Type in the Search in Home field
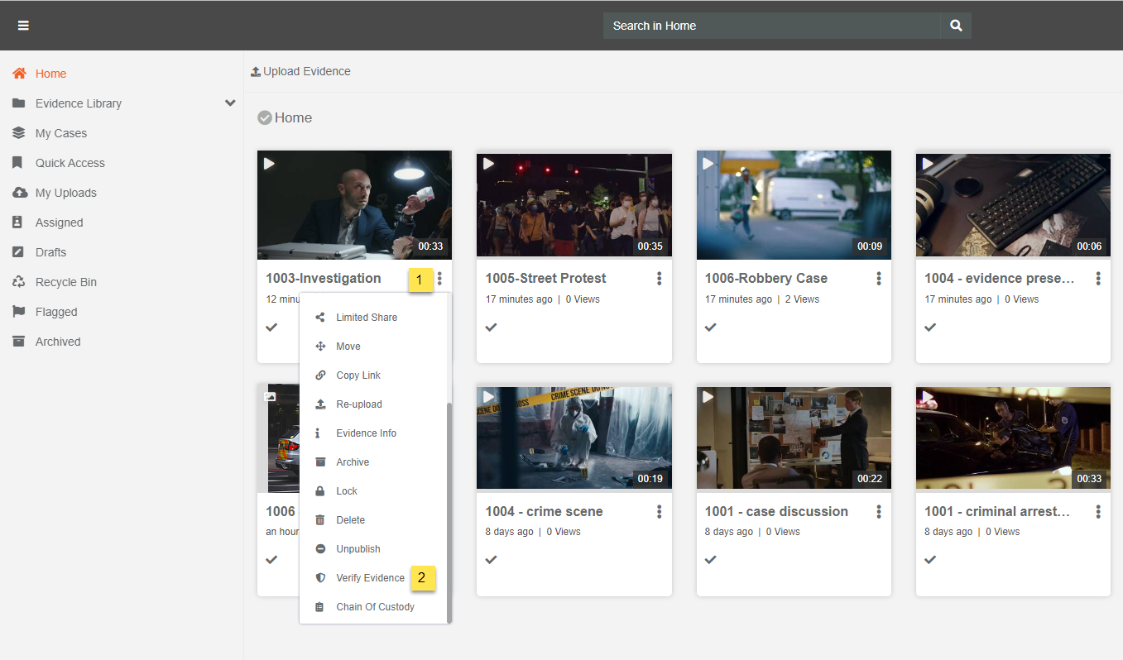 click(x=770, y=26)
